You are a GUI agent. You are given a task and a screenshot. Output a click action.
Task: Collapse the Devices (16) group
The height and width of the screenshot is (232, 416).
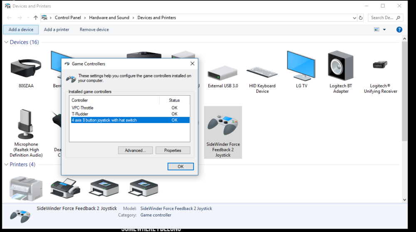coord(6,42)
